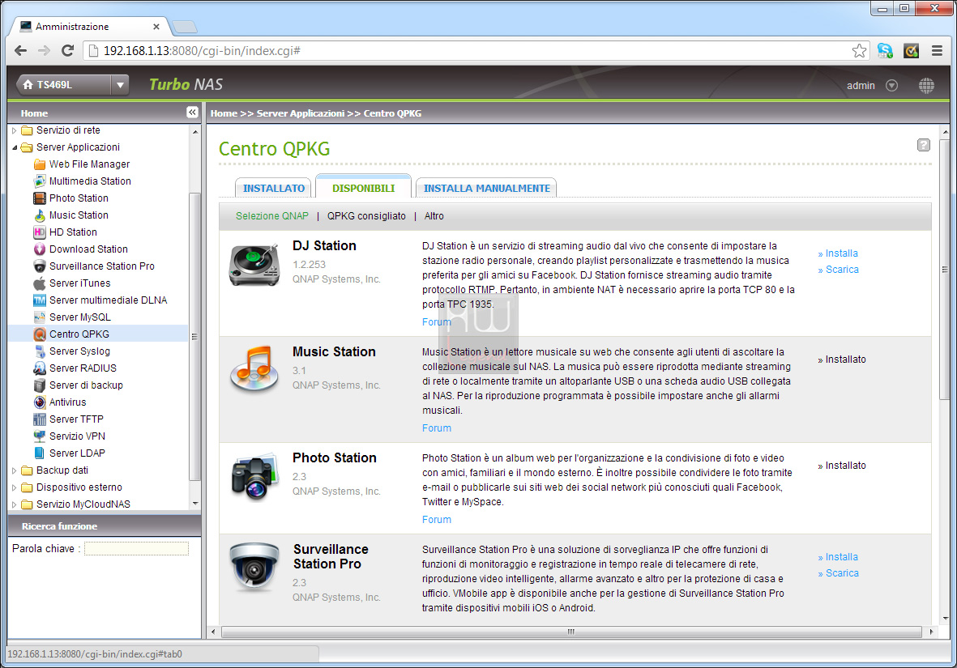Expand the Backup dati folder
Screen dimensions: 957x668
coord(14,470)
